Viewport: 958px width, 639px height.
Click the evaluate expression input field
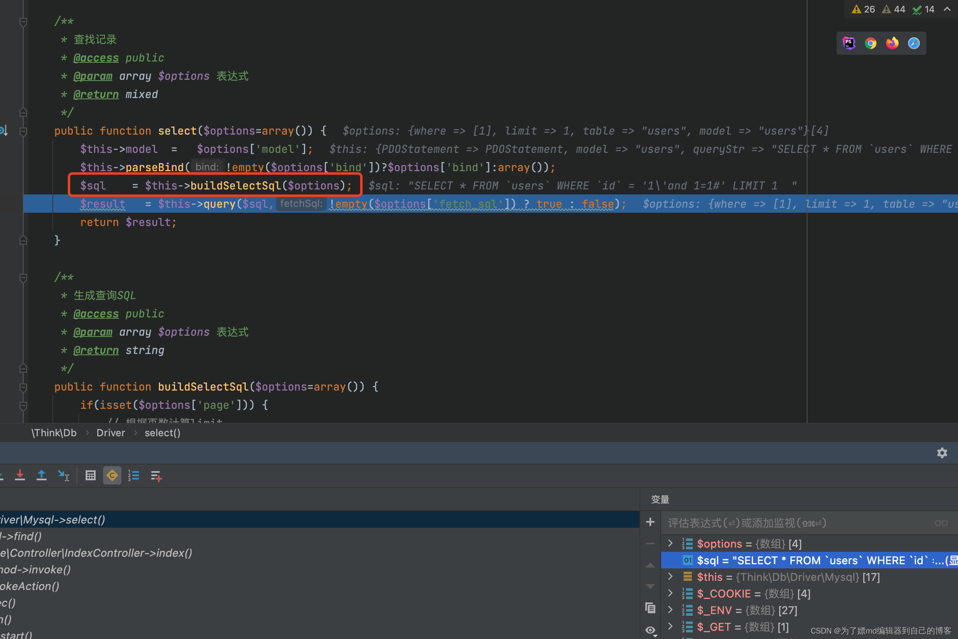coord(790,523)
